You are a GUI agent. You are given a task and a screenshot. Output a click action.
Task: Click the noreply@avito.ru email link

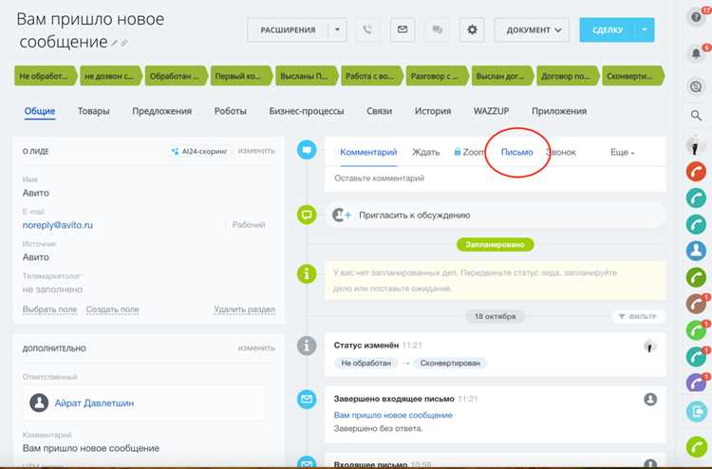pos(58,225)
